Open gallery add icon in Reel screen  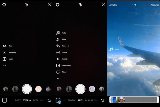click(x=58, y=100)
